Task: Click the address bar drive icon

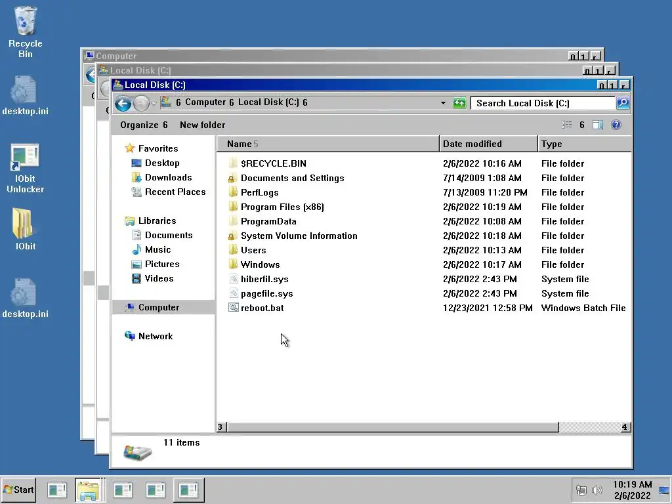Action: tap(166, 102)
